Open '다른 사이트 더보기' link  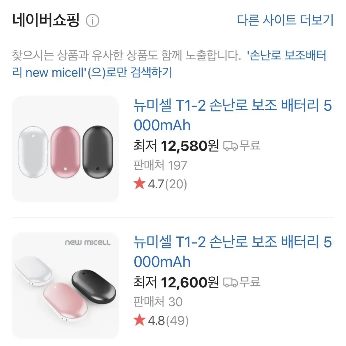tap(285, 20)
